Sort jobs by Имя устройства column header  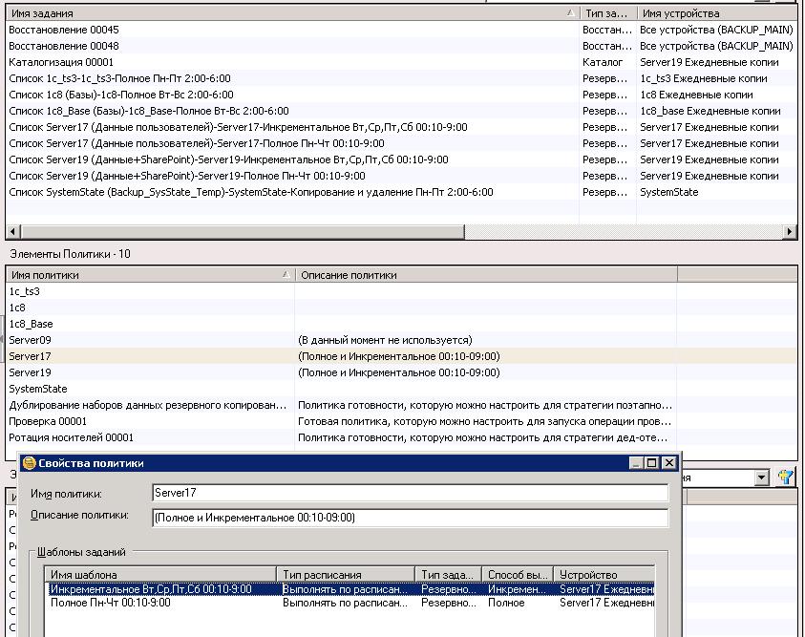pyautogui.click(x=717, y=13)
